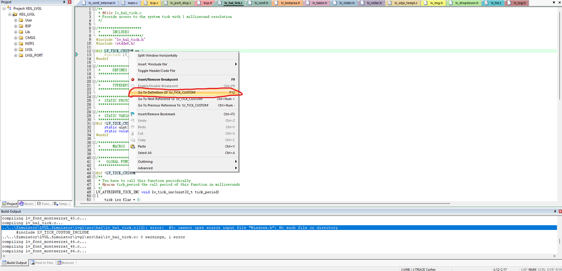The height and width of the screenshot is (271, 562).
Task: Show the Functions tab in project pane
Action: (x=44, y=204)
